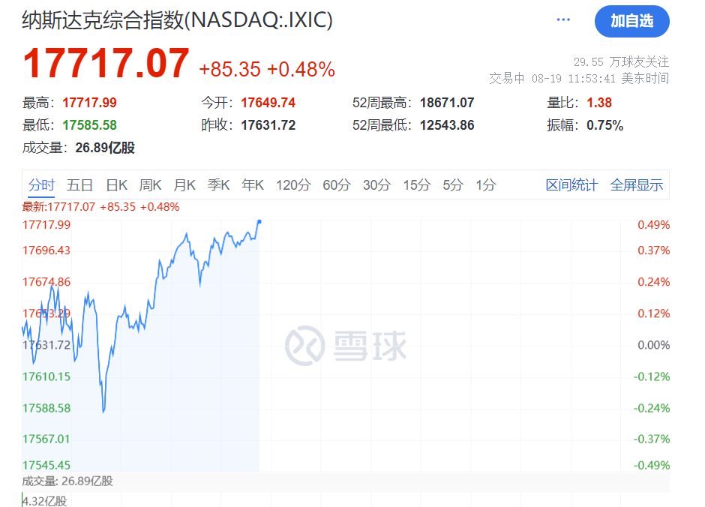Switch to the 5分 interval tab

tap(453, 184)
